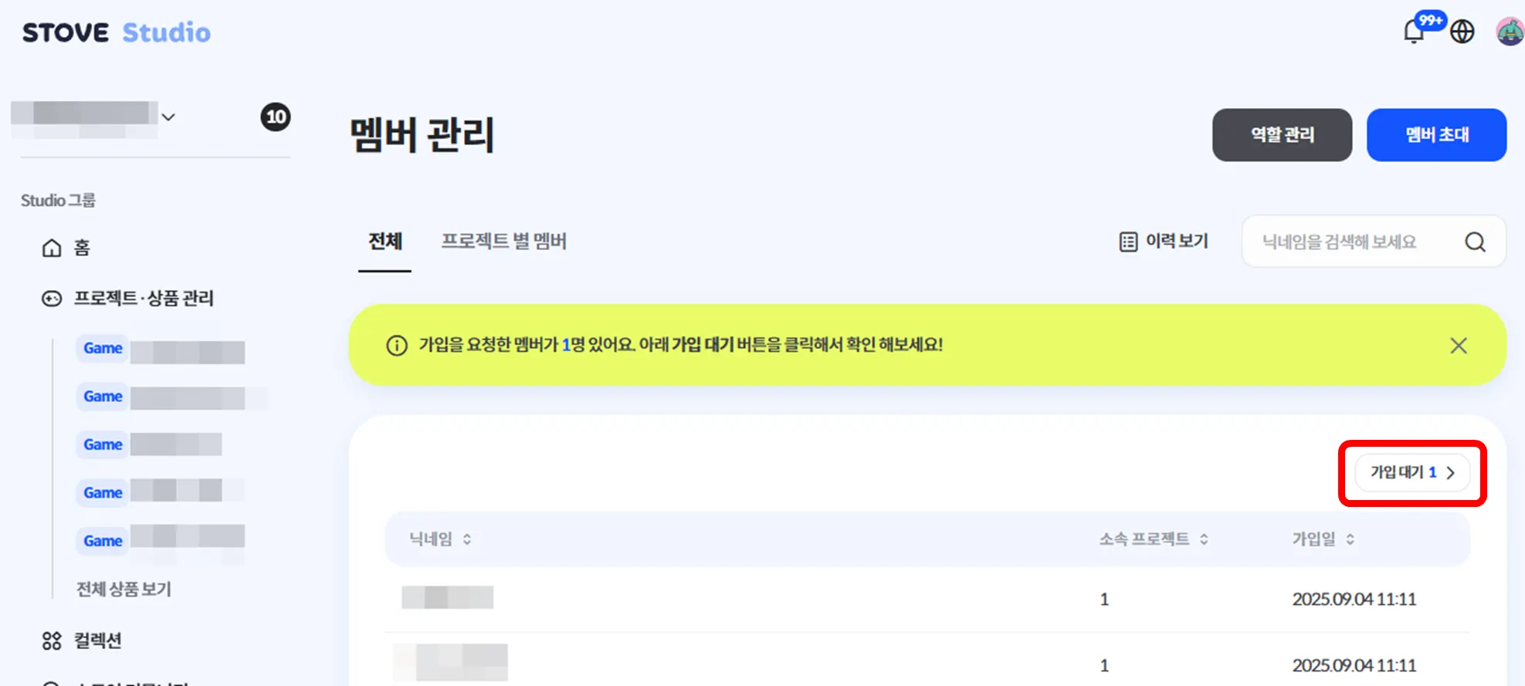Viewport: 1525px width, 686px height.
Task: Open 이력 보기 history list
Action: (1164, 242)
